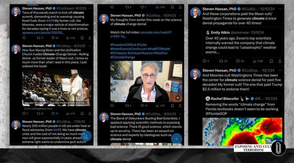Reply to the Rolling Stone Moon cult tweet

(x=24, y=113)
